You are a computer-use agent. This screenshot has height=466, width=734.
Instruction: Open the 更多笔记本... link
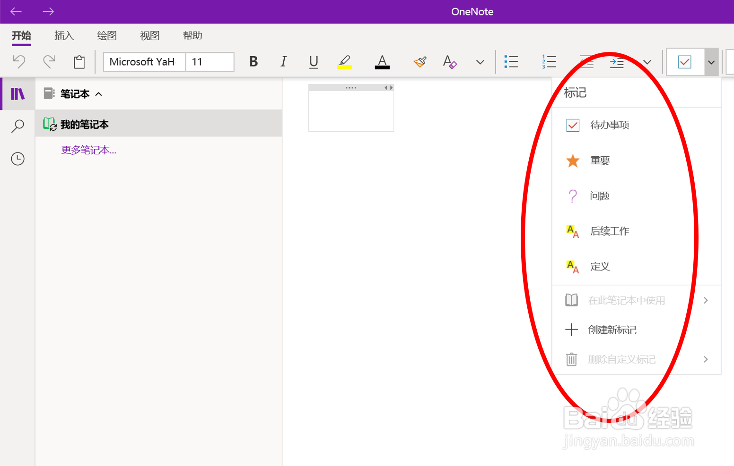89,150
